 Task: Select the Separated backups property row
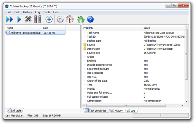pos(134,69)
